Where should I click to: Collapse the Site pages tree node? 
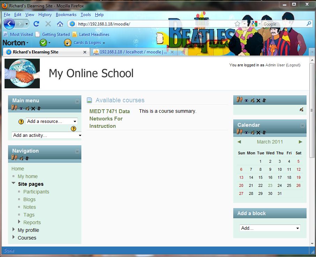(x=14, y=183)
